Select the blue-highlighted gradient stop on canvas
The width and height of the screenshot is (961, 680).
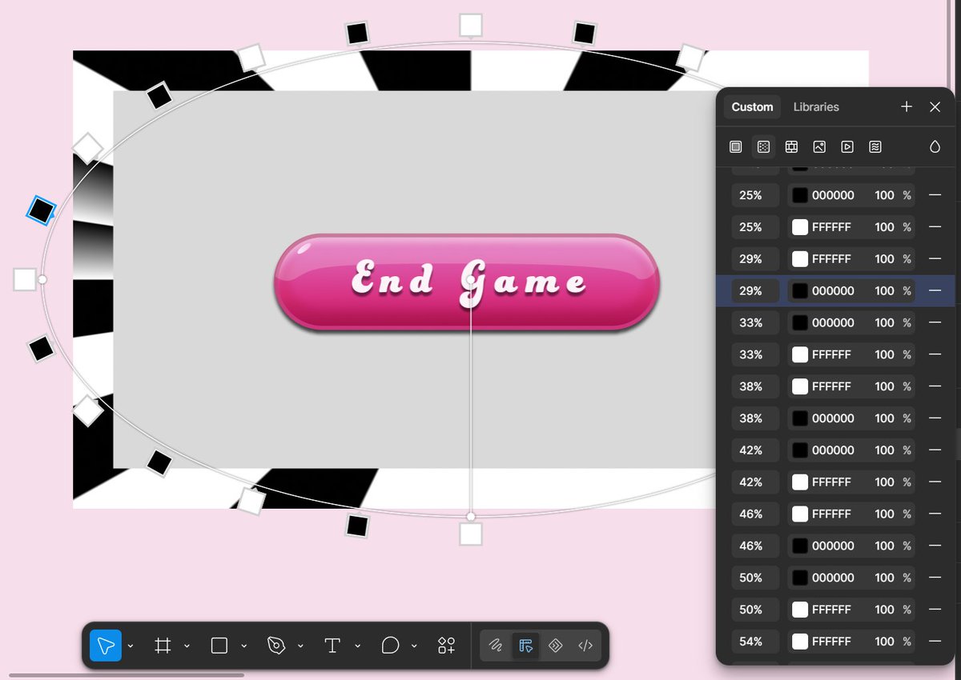tap(41, 211)
